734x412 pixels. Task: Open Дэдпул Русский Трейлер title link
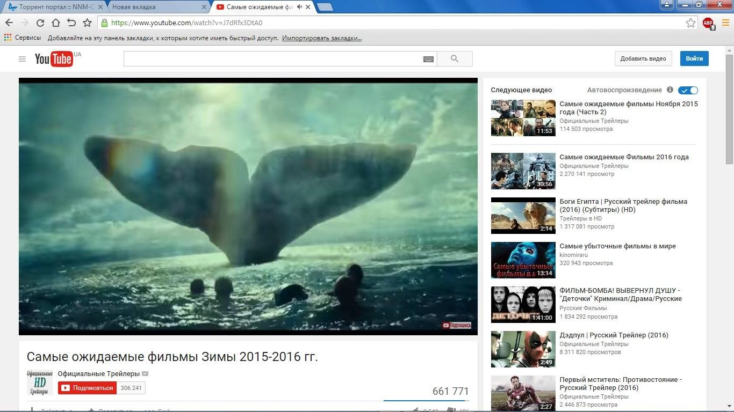pos(614,335)
